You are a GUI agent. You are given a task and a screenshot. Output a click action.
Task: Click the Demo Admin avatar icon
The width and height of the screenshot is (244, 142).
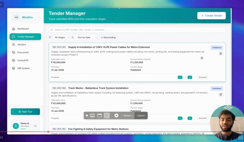(x=16, y=126)
